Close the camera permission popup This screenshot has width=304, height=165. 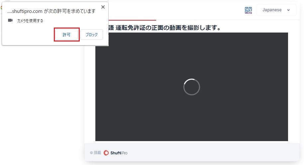[103, 7]
